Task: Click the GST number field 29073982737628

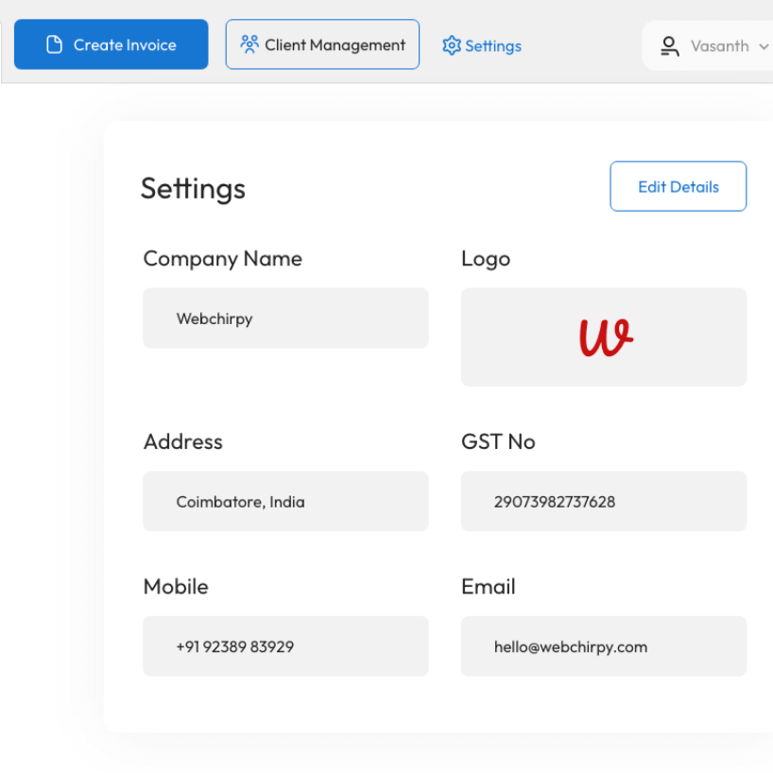Action: tap(603, 502)
